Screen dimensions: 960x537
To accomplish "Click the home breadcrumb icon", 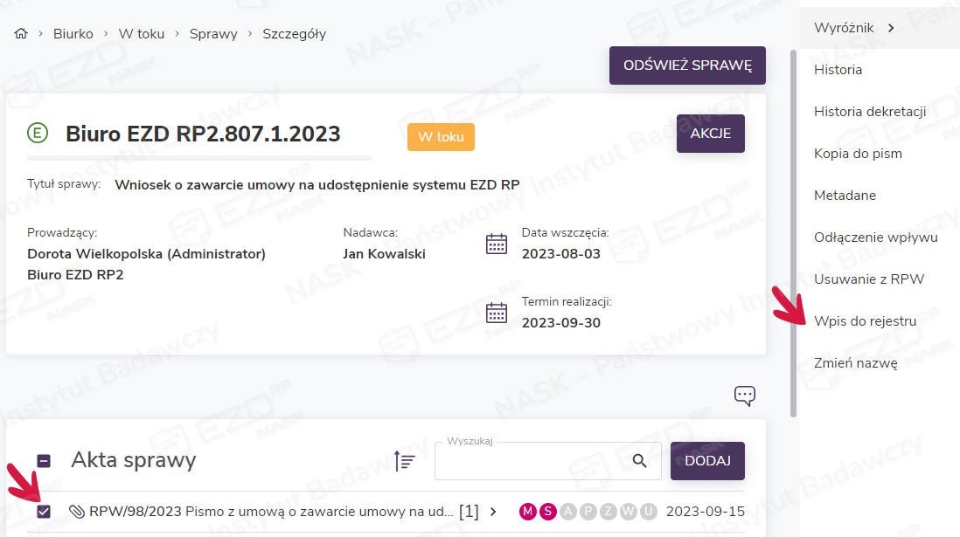I will coord(21,34).
